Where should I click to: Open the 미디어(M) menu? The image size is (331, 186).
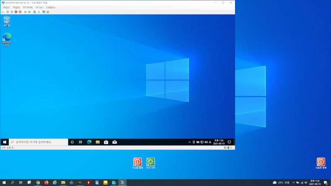tap(28, 8)
